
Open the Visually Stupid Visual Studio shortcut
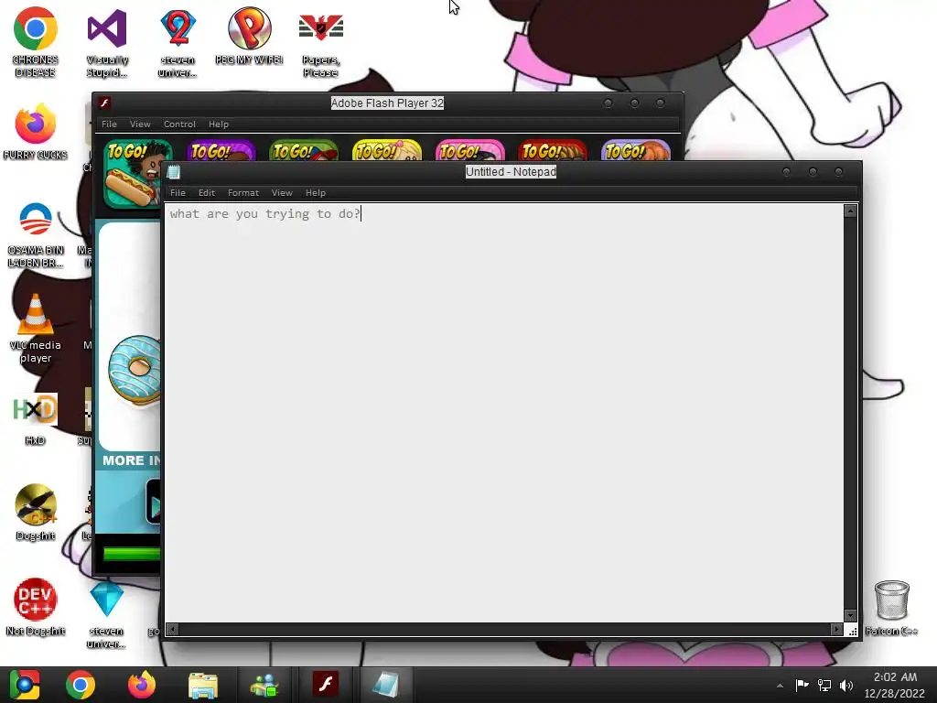[x=107, y=42]
